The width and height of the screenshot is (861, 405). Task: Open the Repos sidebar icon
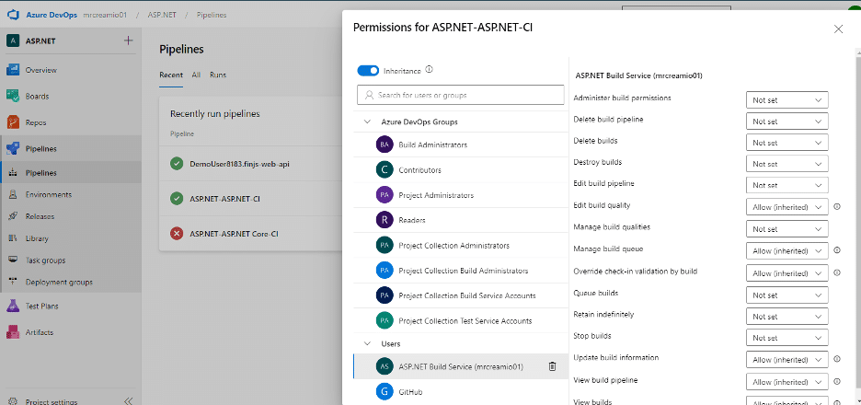pos(13,122)
